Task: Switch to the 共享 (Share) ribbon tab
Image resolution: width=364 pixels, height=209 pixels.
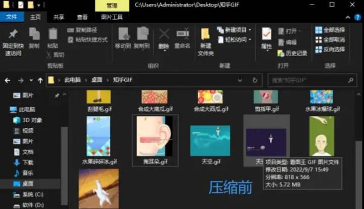Action: pyautogui.click(x=59, y=17)
